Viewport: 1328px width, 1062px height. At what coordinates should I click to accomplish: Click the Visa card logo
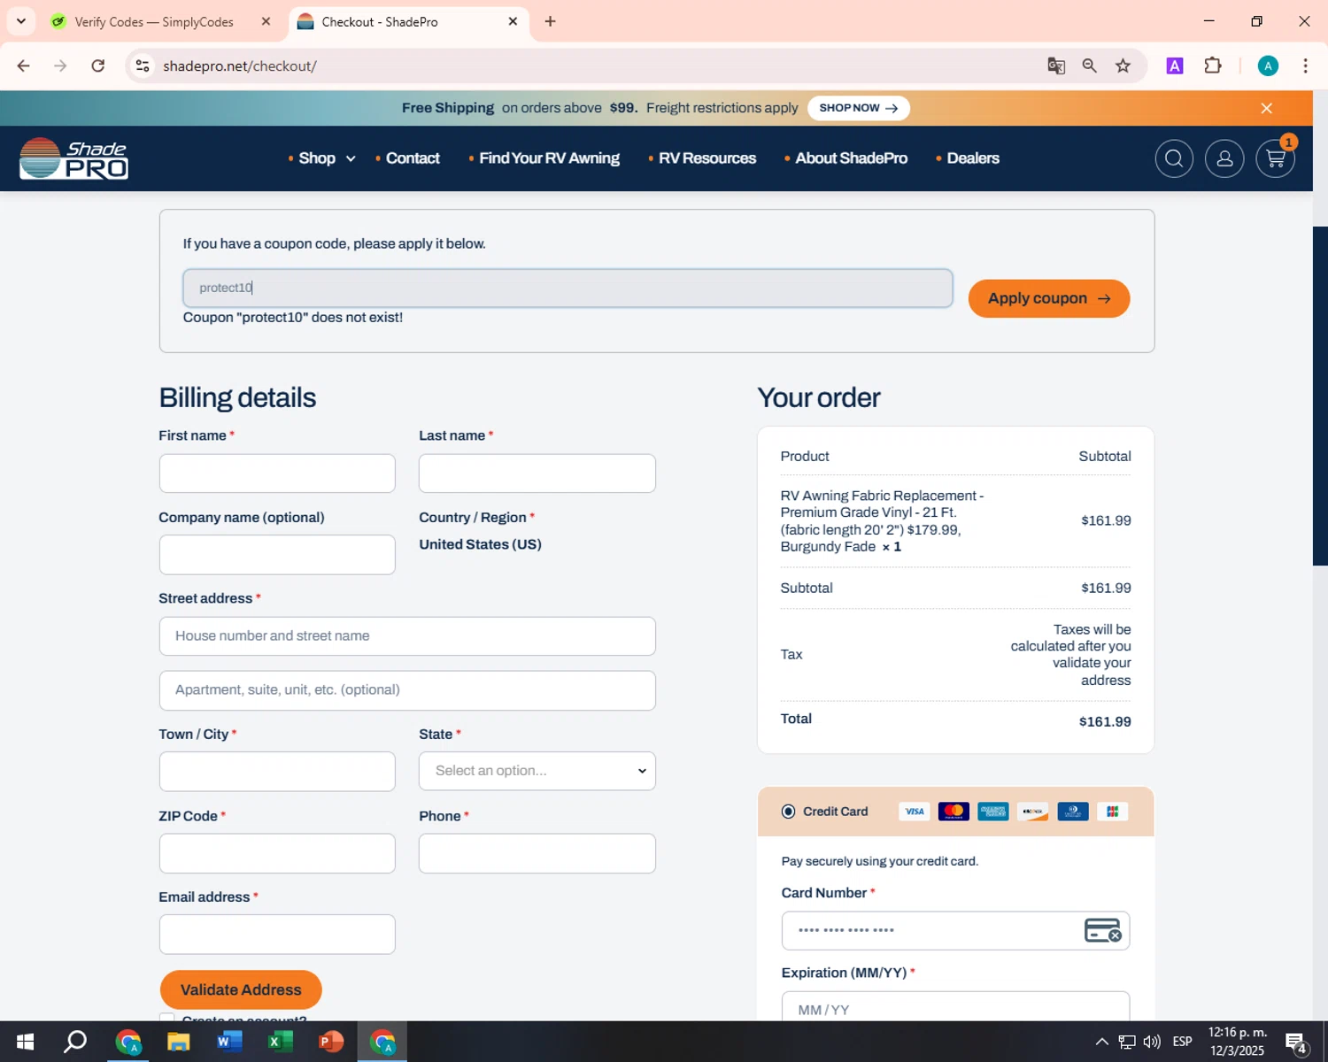(x=915, y=812)
